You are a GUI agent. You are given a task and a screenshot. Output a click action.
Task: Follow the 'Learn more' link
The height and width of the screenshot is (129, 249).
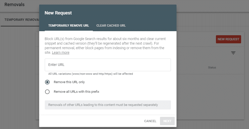61,52
